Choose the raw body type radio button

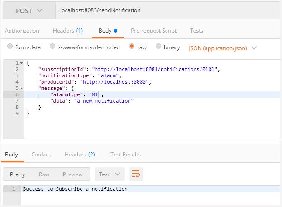tap(132, 47)
